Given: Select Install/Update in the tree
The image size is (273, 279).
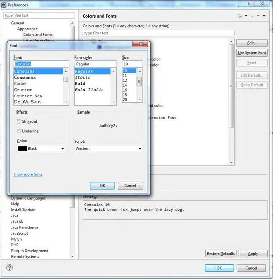Looking at the screenshot, I should click(23, 210).
